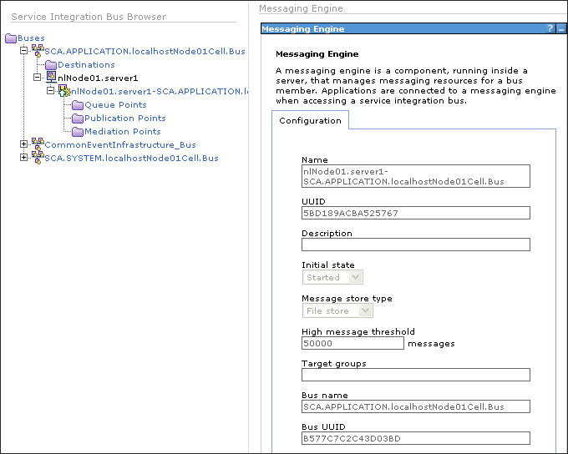Minimize the Messaging Engine panel
This screenshot has height=454, width=568.
click(x=561, y=28)
